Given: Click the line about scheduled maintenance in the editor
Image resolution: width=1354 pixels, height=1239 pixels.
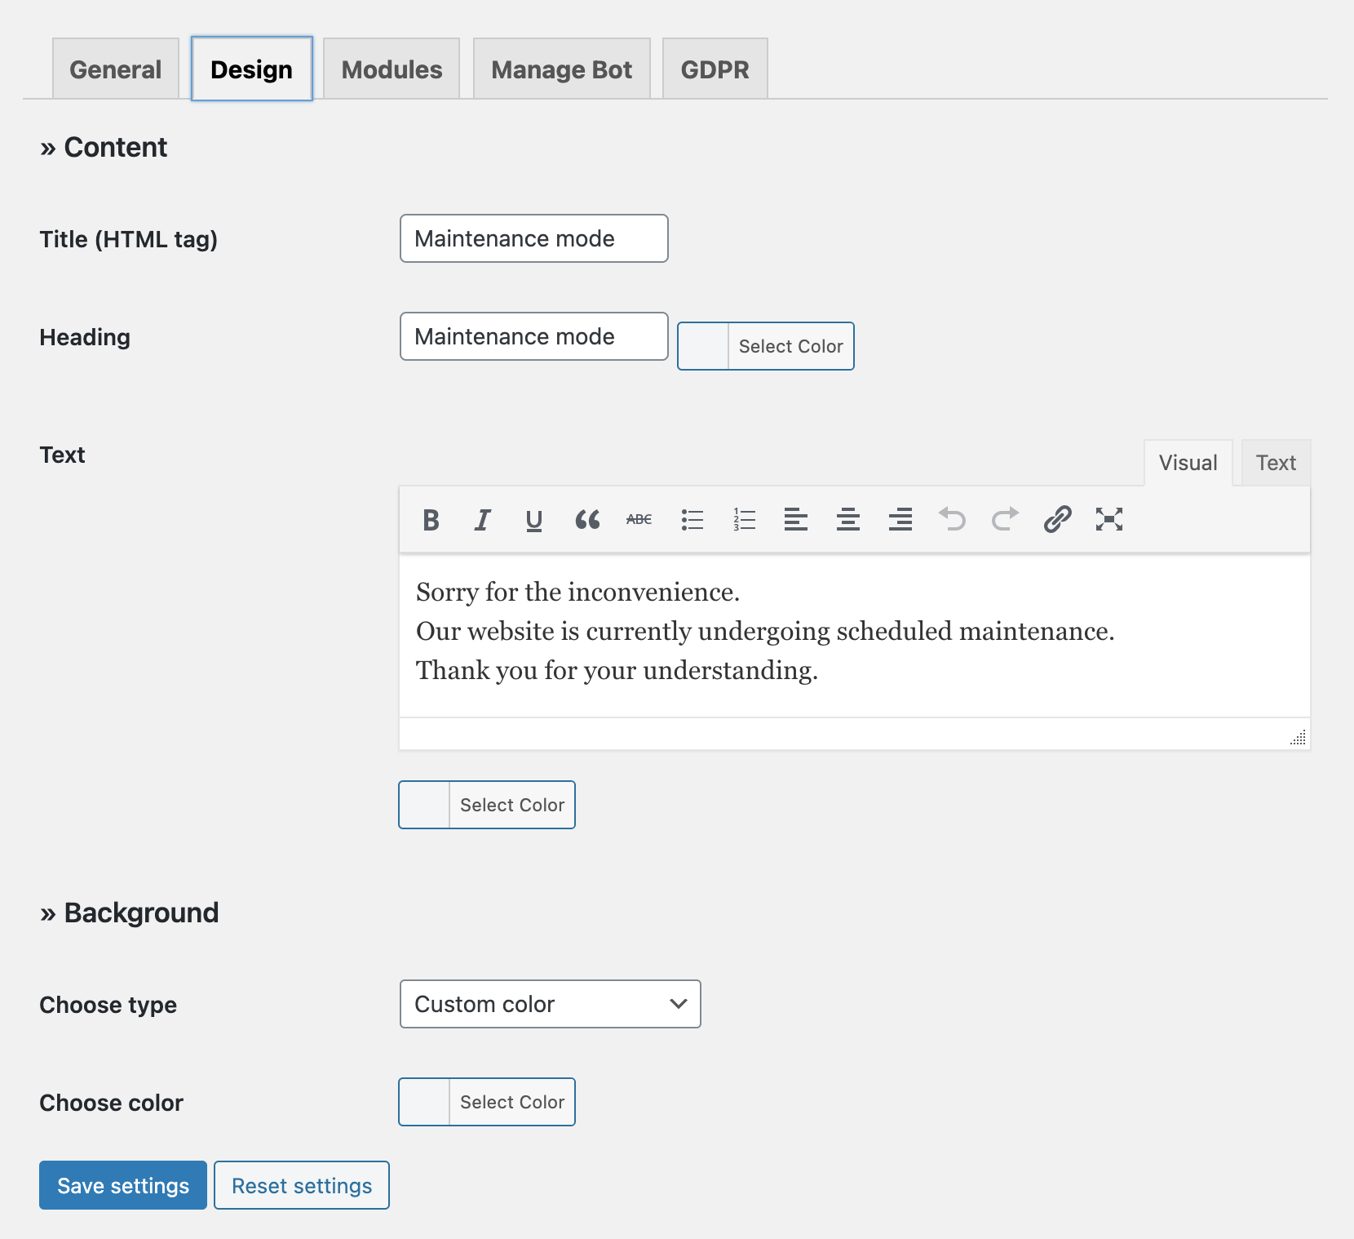Looking at the screenshot, I should (765, 631).
